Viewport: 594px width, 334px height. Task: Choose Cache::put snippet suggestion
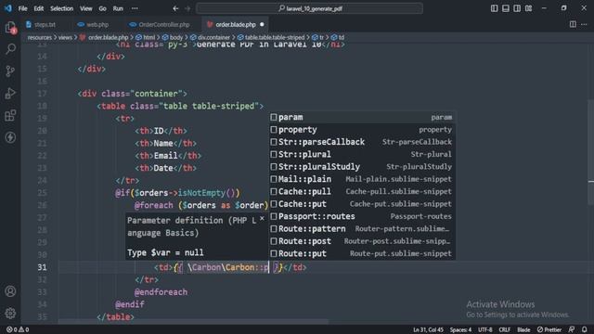[362, 204]
